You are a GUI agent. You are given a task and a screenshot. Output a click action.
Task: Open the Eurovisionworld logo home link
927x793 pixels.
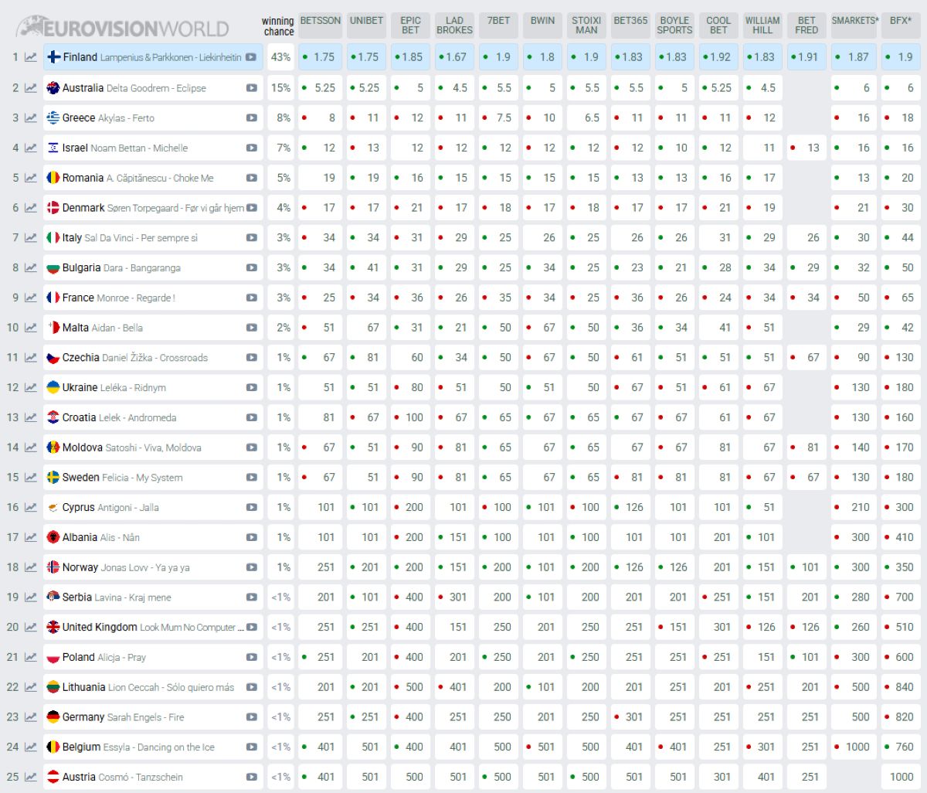click(123, 27)
